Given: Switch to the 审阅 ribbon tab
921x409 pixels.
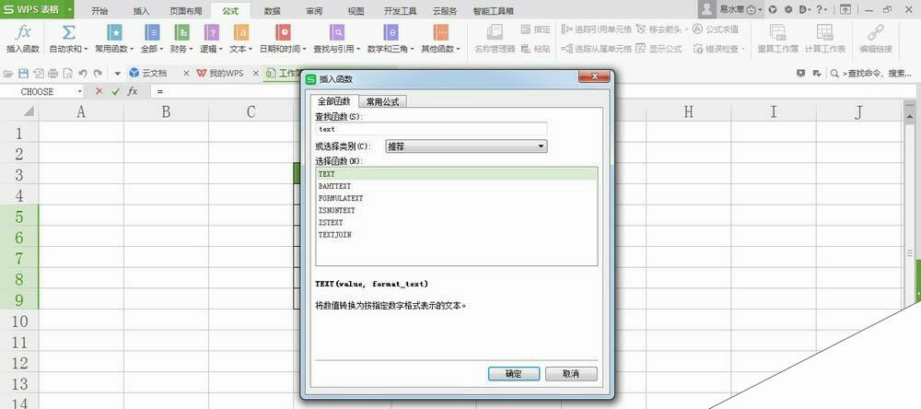Looking at the screenshot, I should [314, 10].
